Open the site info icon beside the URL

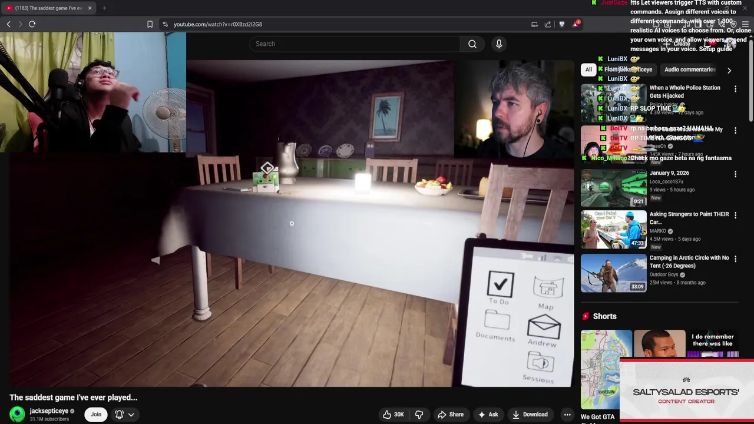pyautogui.click(x=165, y=24)
